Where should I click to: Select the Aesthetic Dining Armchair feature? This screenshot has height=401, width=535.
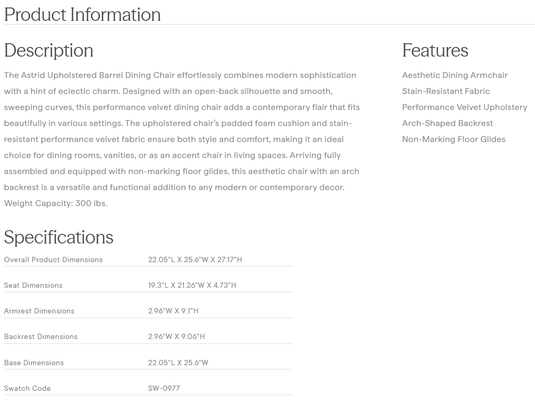454,75
